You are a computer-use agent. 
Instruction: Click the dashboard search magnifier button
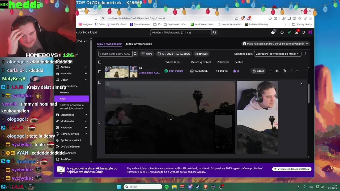click(215, 32)
